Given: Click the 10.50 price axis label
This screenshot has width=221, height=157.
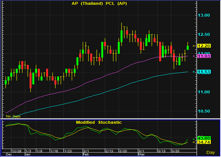Looking at the screenshot, I should click(x=204, y=111).
